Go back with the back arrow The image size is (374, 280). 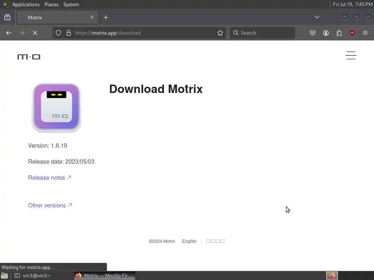[x=9, y=33]
